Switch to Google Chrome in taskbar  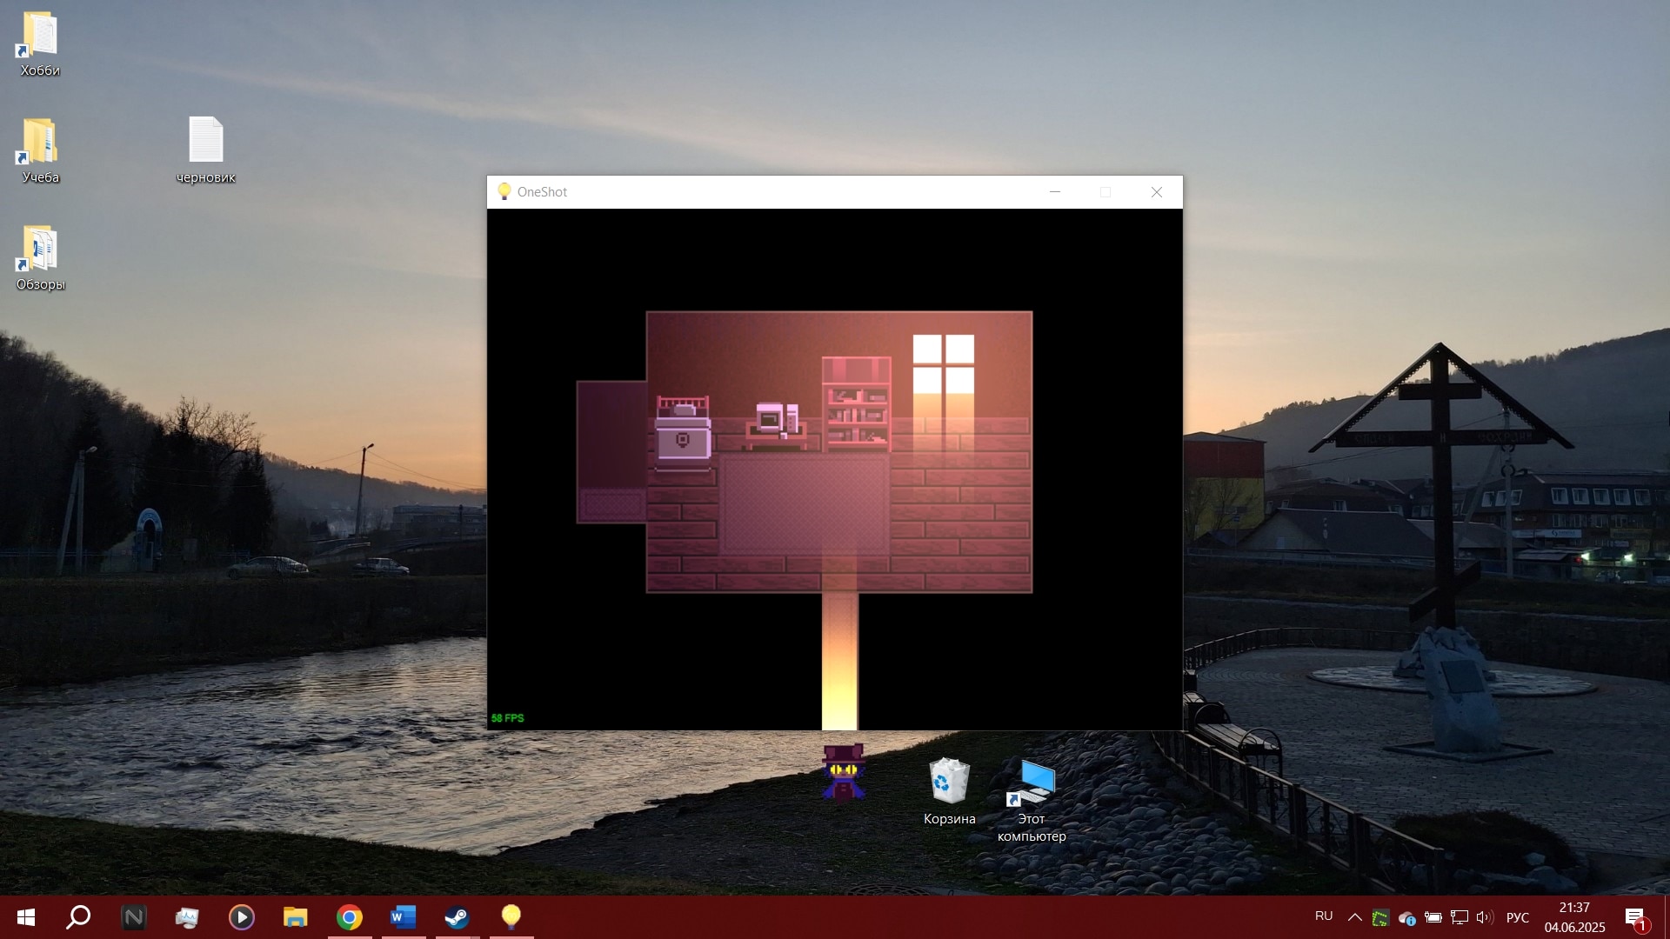(350, 917)
